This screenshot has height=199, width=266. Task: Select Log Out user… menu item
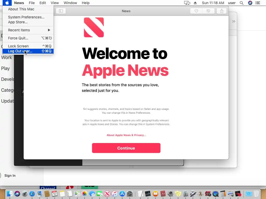point(28,51)
